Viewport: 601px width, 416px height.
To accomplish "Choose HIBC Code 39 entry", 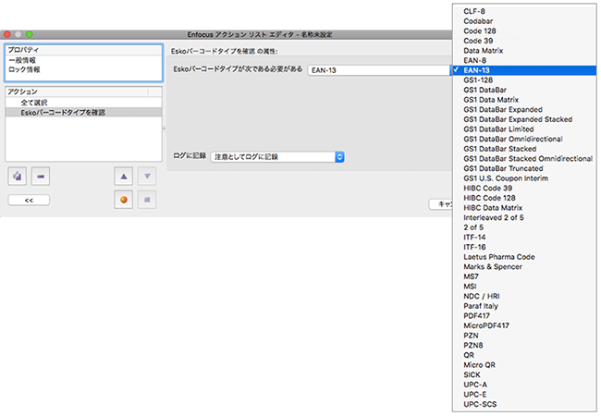I will (524, 188).
